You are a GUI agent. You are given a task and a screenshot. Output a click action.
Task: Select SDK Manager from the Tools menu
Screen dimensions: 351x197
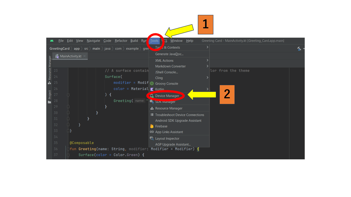click(x=179, y=102)
